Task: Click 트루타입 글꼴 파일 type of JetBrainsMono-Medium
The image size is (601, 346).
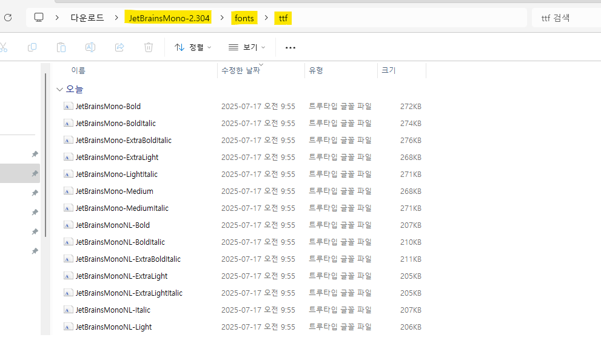Action: (x=340, y=191)
